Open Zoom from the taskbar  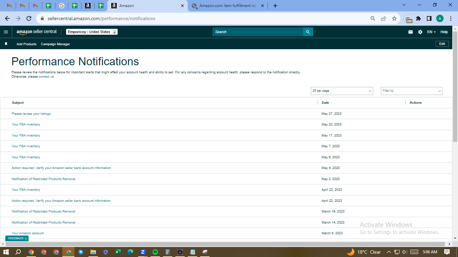coord(143,252)
